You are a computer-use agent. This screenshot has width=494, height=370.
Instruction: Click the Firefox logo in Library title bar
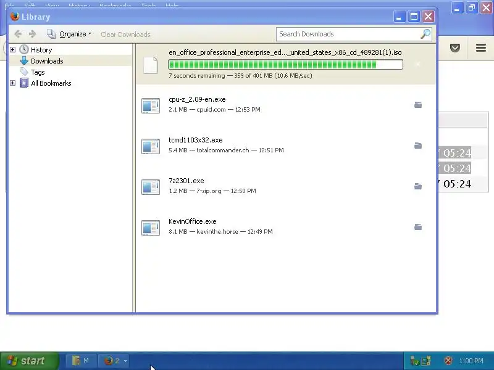point(14,17)
